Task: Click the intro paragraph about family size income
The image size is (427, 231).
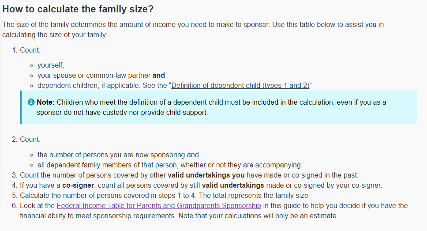Action: pyautogui.click(x=193, y=30)
